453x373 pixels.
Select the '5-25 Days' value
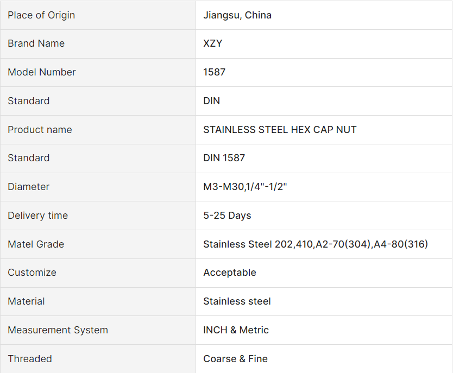pos(227,216)
